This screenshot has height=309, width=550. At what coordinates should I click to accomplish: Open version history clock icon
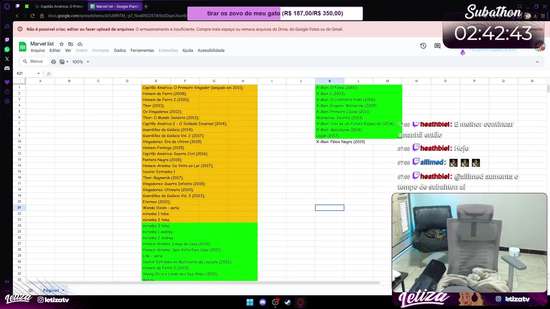point(423,46)
